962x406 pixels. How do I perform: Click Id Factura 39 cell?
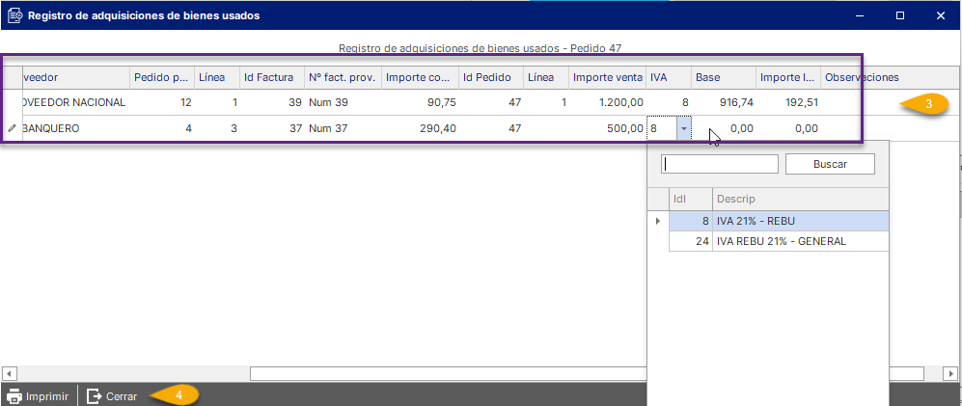[x=272, y=102]
